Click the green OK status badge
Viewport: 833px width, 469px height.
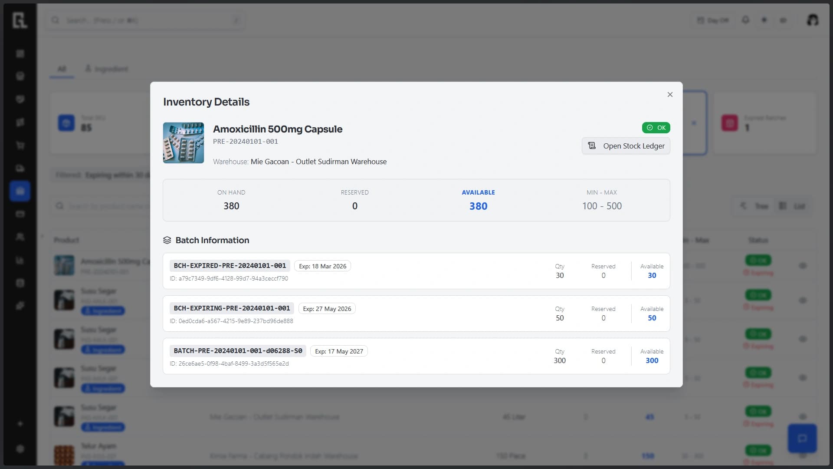656,128
